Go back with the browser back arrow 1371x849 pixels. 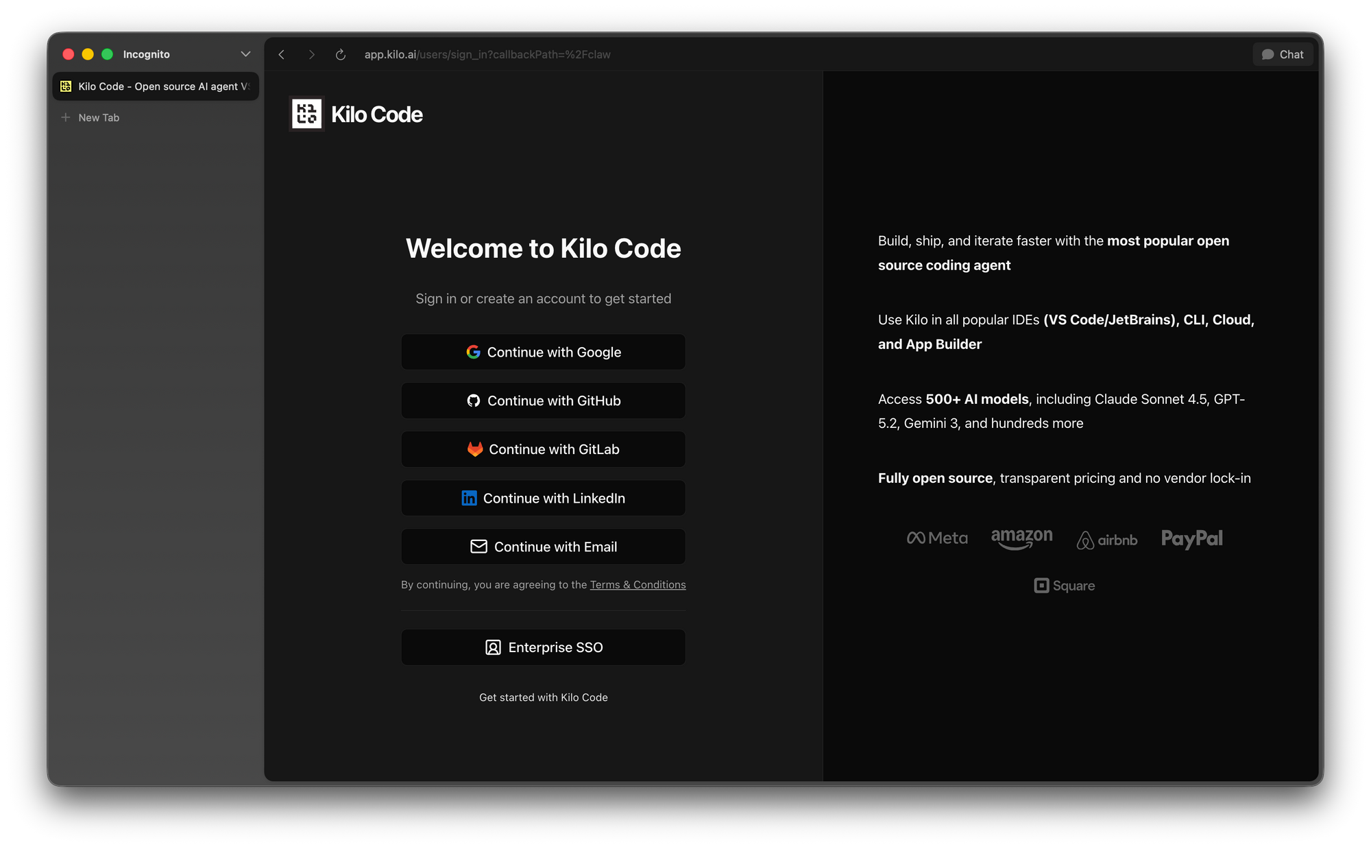click(282, 54)
